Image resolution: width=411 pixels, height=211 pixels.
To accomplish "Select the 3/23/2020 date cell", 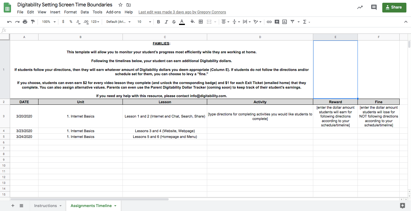I will [24, 131].
